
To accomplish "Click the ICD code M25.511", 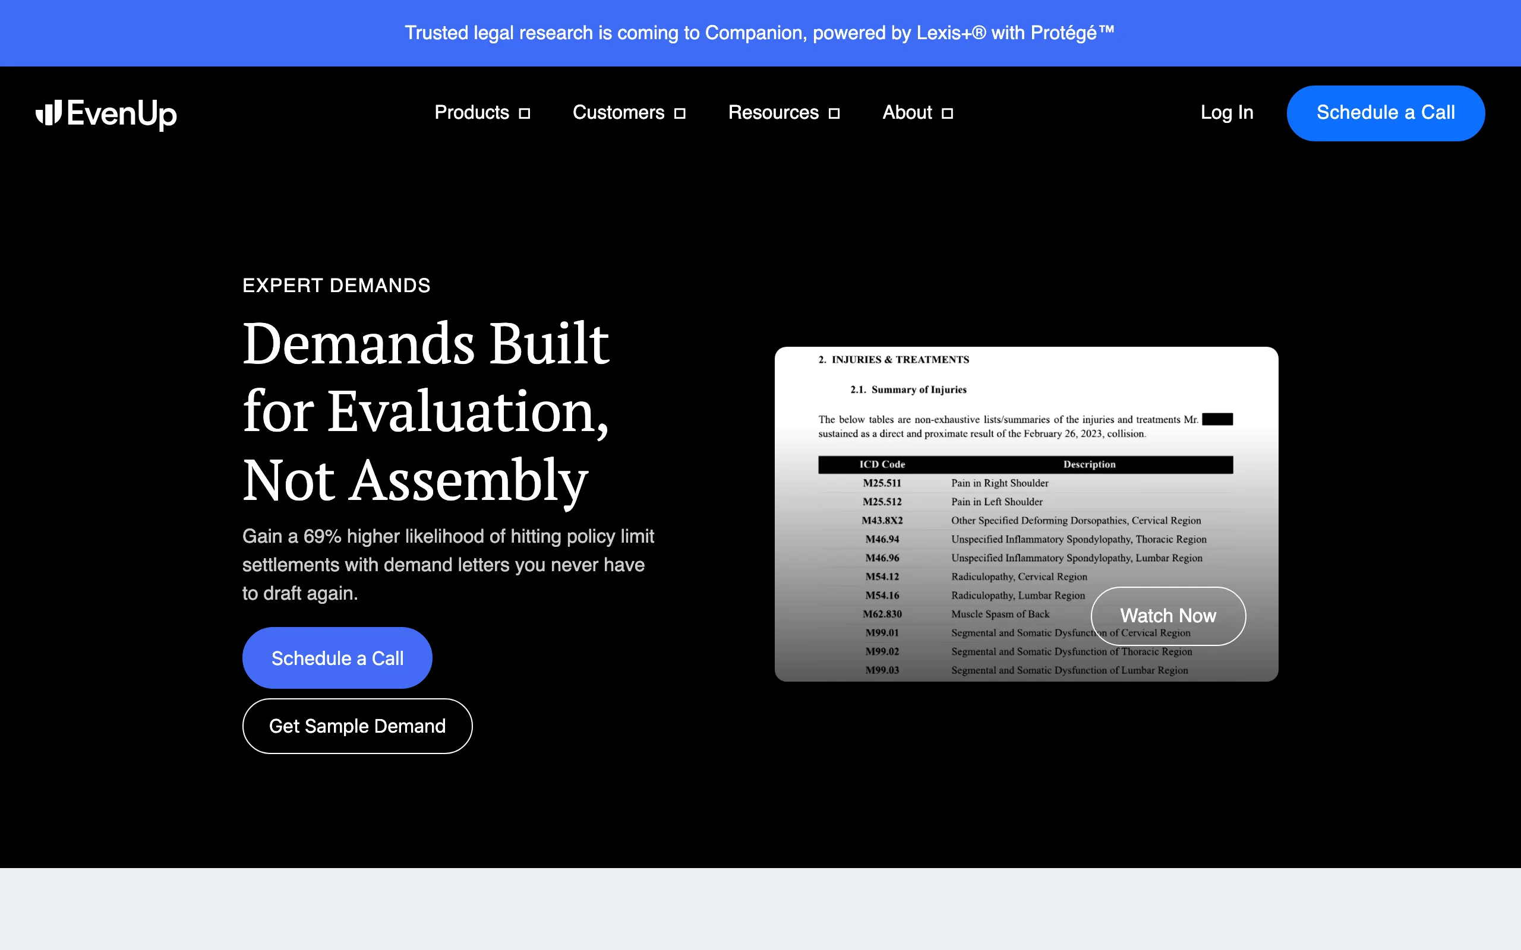I will 882,483.
